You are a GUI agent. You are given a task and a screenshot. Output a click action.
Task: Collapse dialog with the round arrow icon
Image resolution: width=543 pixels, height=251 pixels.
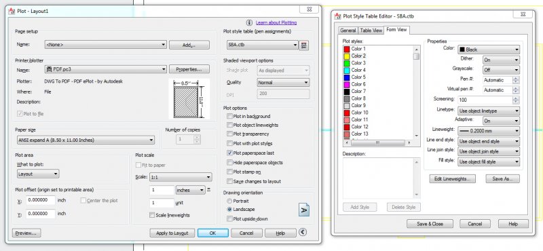tap(303, 232)
